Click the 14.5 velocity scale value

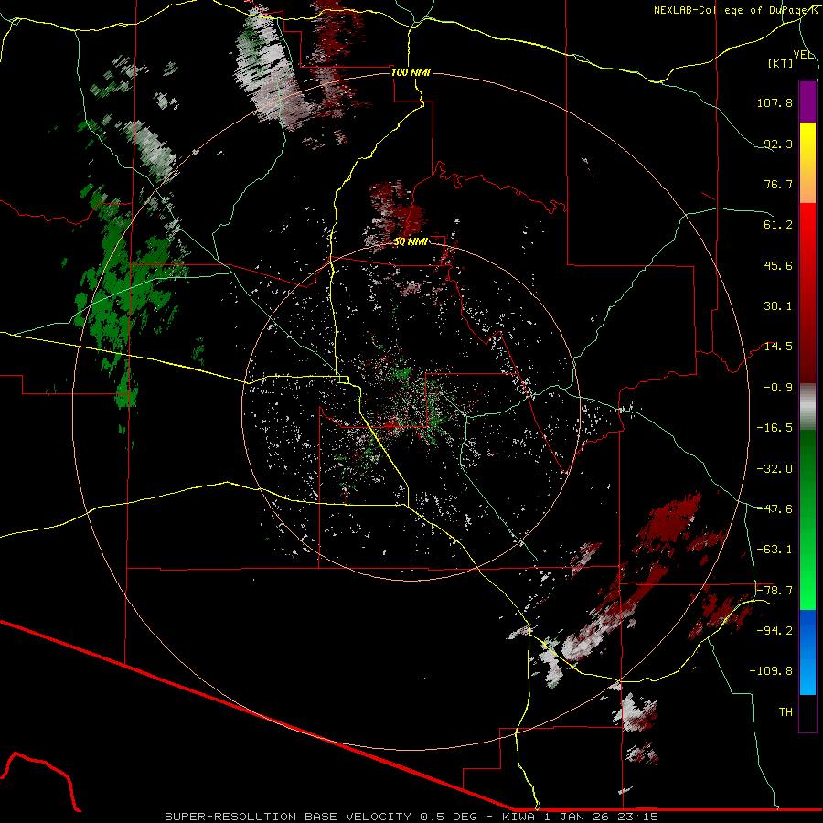pos(778,347)
